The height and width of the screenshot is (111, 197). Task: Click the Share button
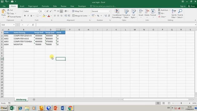[191, 6]
